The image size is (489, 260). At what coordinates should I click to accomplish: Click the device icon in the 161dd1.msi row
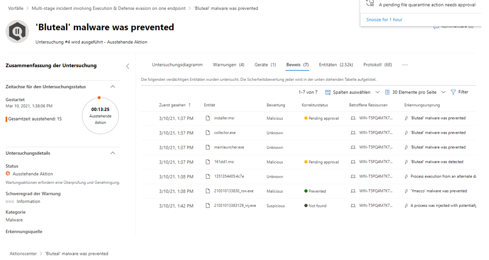pyautogui.click(x=353, y=162)
